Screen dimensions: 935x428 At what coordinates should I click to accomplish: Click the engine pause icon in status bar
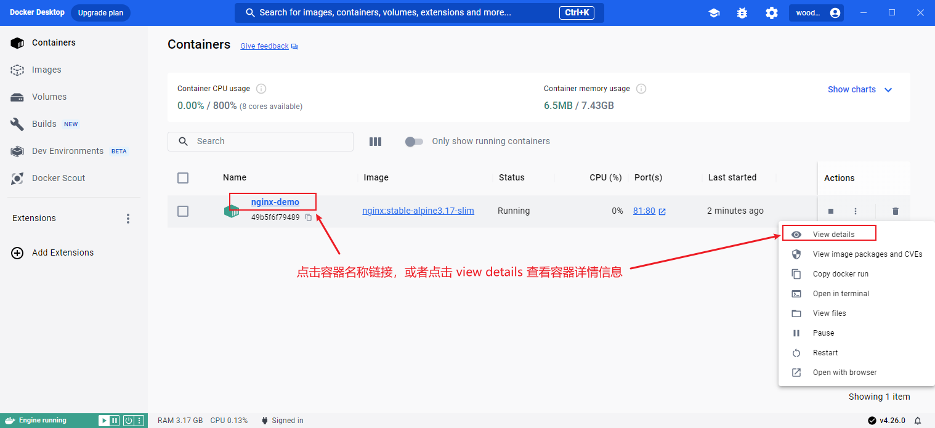coord(114,421)
